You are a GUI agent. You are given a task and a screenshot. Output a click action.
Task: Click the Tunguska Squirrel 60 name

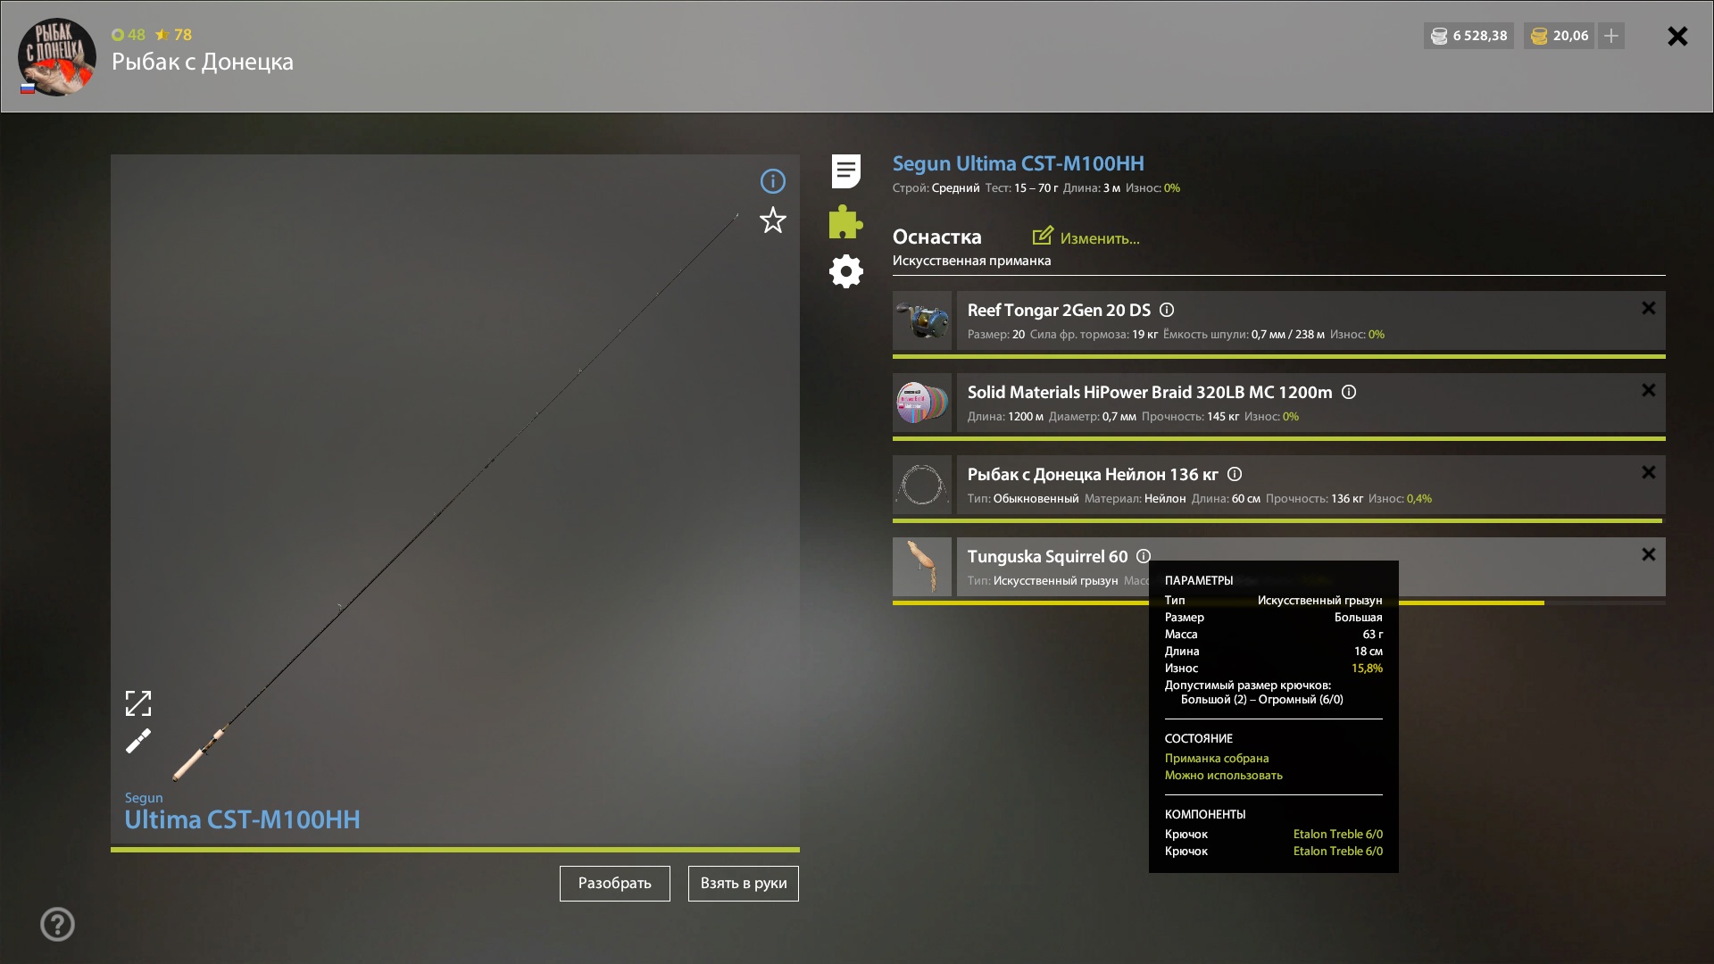click(1047, 556)
